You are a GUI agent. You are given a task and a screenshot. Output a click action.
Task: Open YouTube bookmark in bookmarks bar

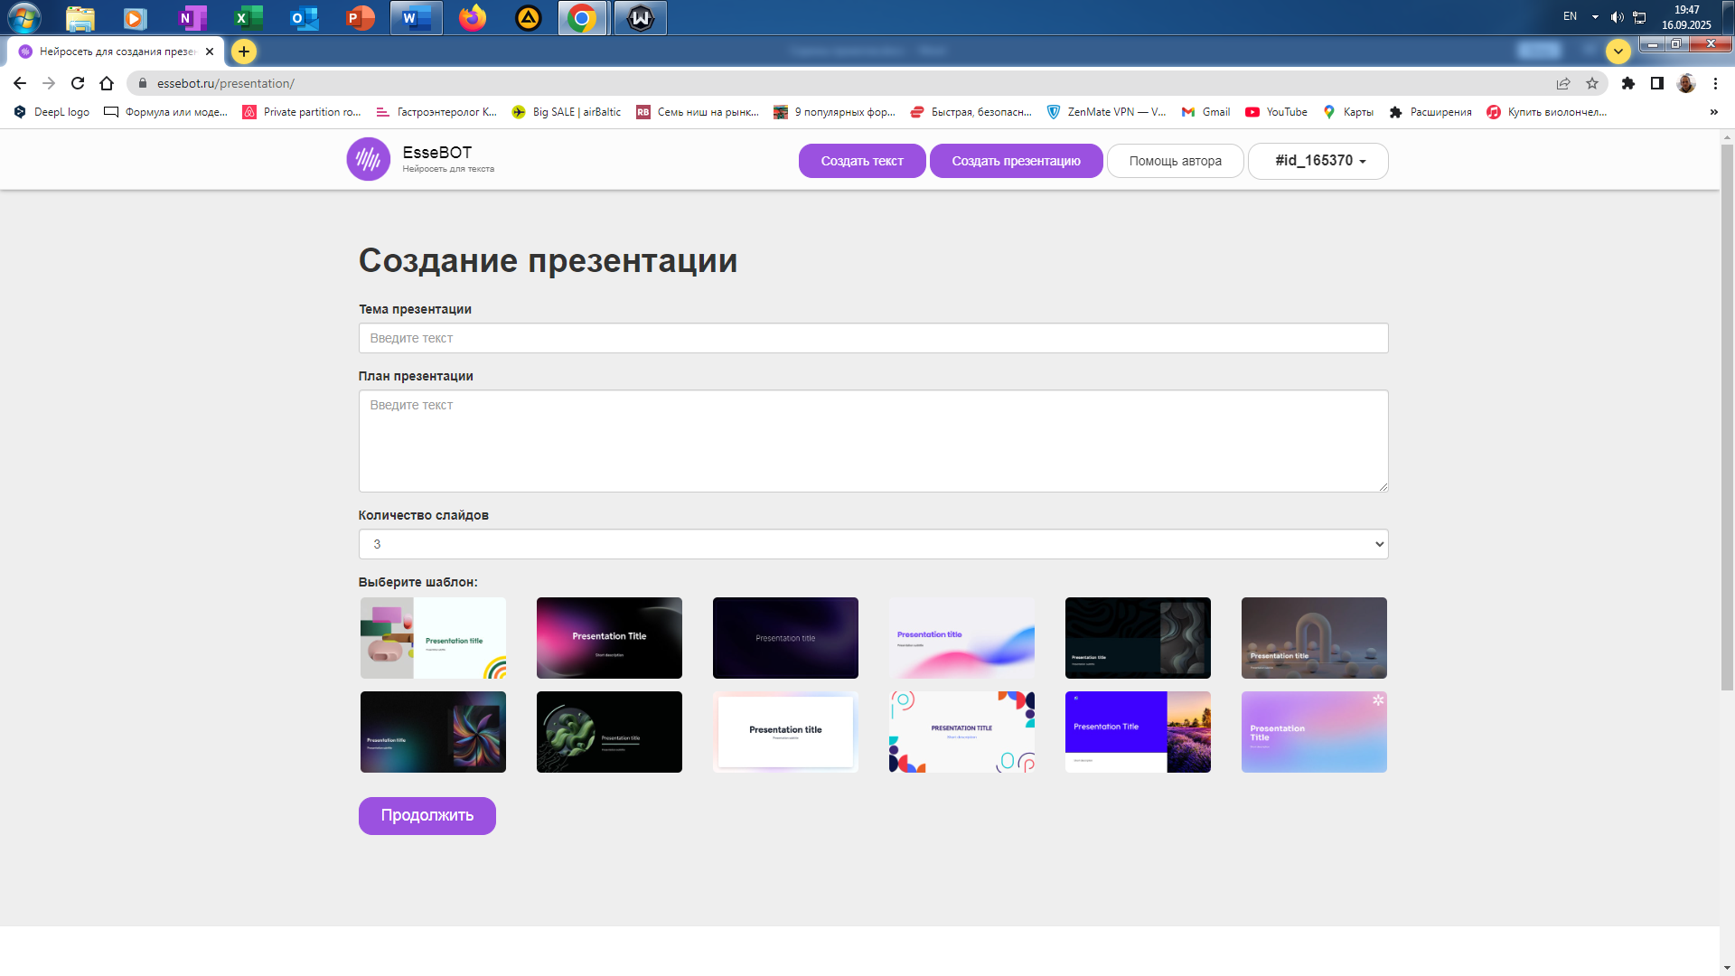coord(1276,112)
